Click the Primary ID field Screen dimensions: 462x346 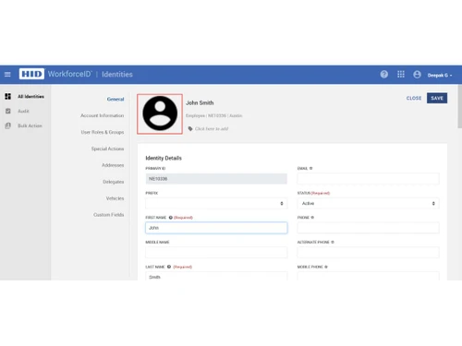click(x=216, y=179)
